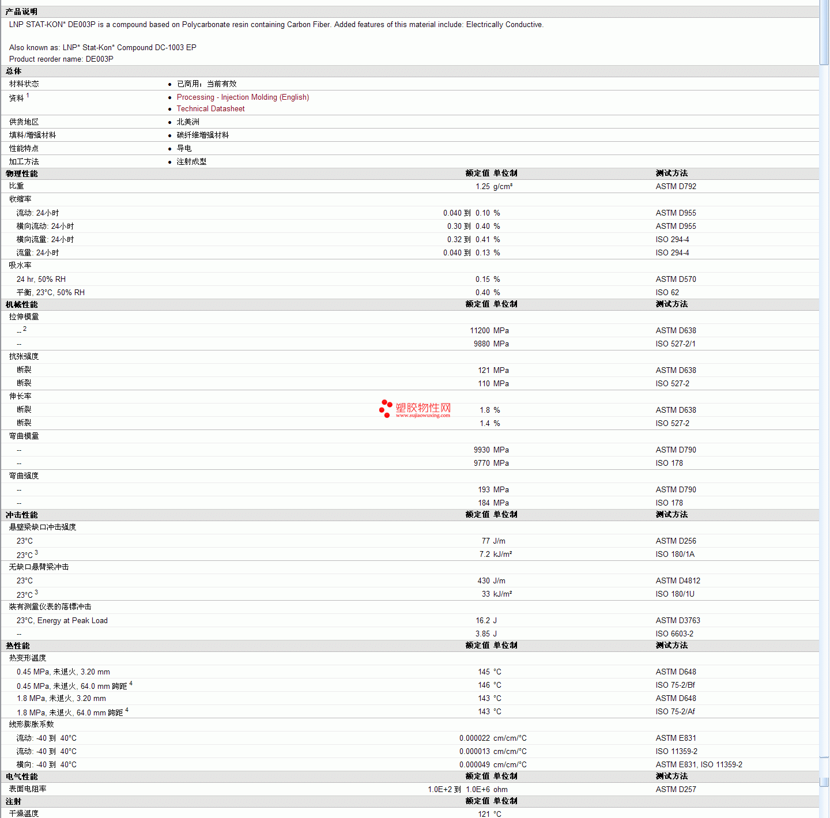The image size is (830, 818).
Task: Select the 注射成型 processing value
Action: click(192, 162)
